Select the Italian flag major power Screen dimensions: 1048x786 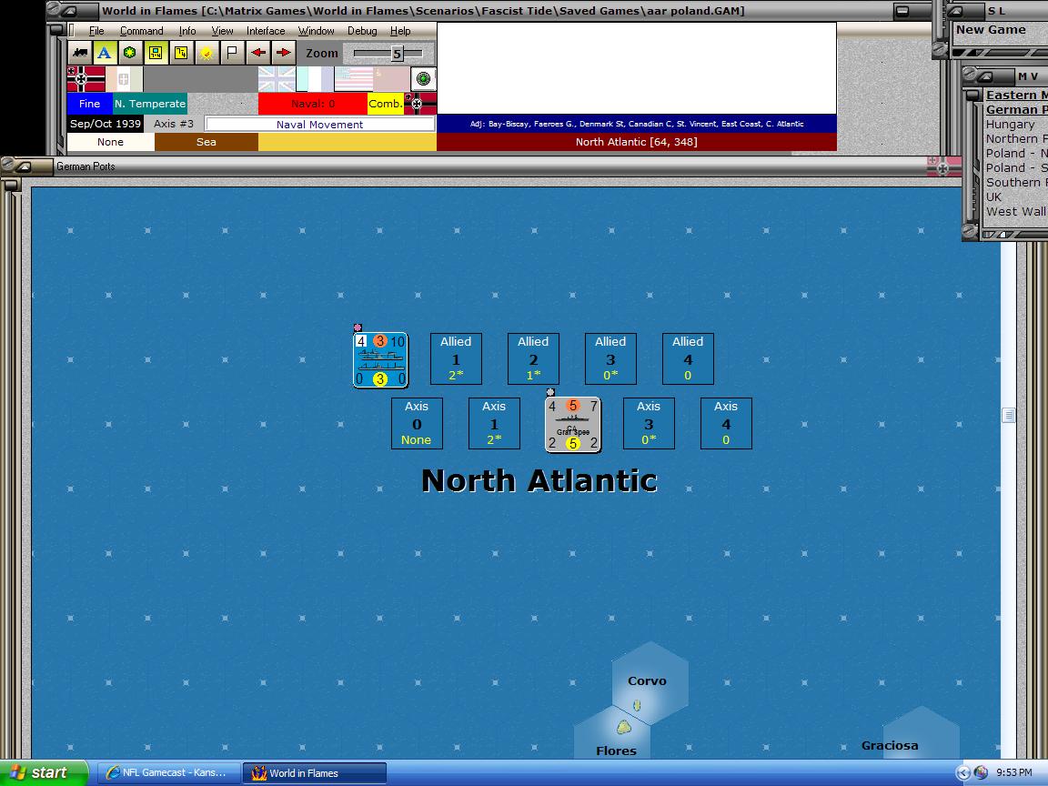pyautogui.click(x=125, y=79)
